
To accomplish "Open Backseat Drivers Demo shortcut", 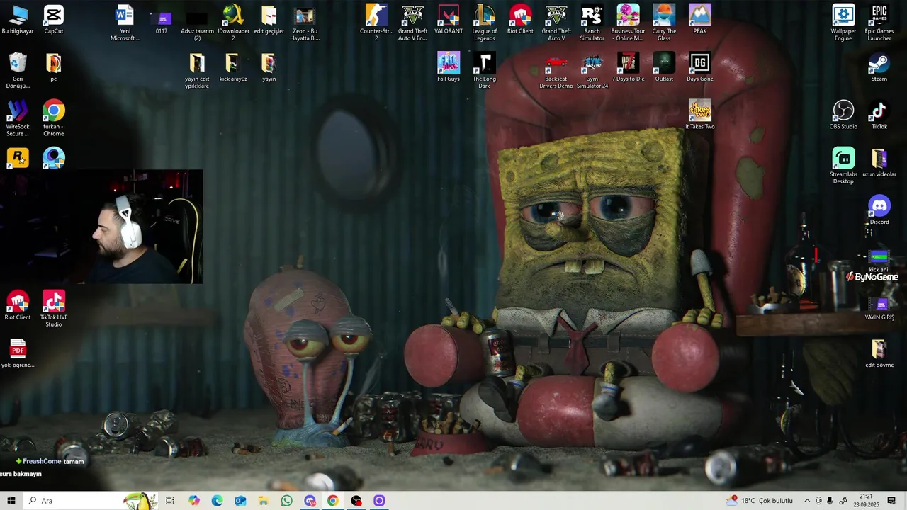I will tap(556, 70).
